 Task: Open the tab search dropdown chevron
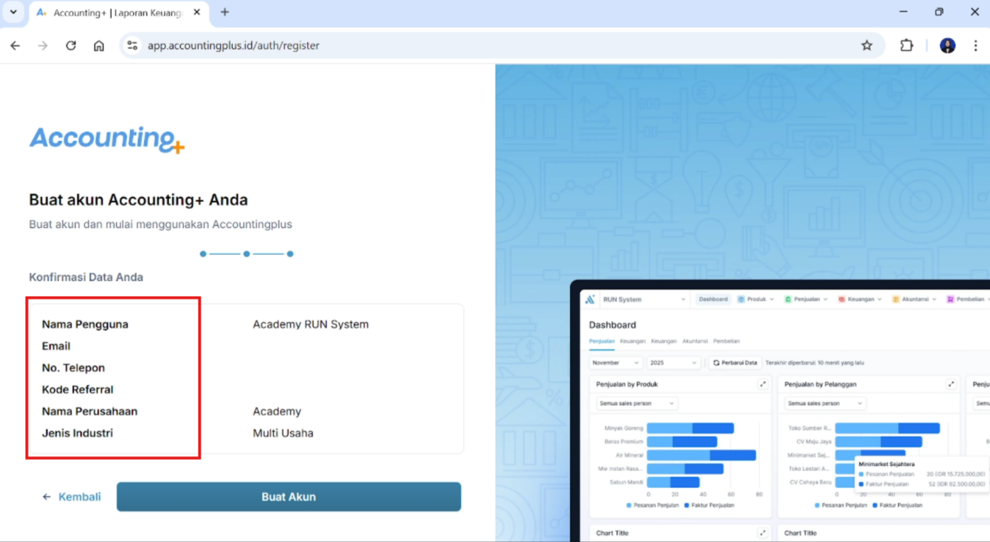click(x=13, y=12)
